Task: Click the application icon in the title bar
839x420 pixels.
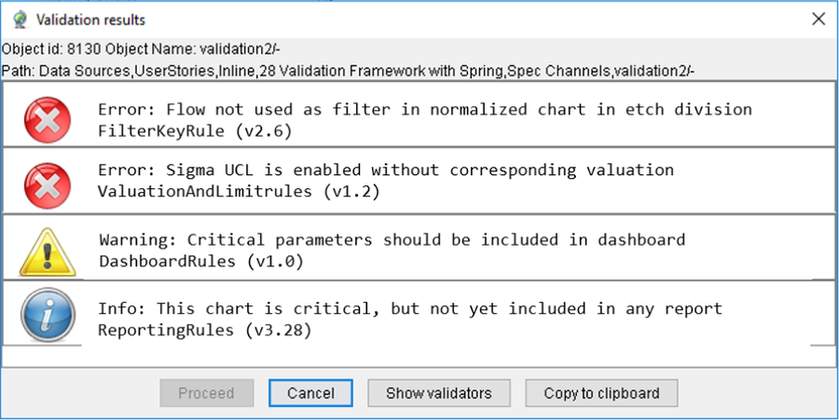Action: click(x=17, y=19)
